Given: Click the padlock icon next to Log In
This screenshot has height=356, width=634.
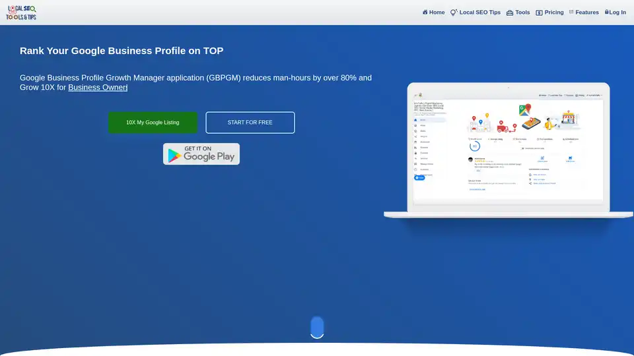Looking at the screenshot, I should [607, 12].
